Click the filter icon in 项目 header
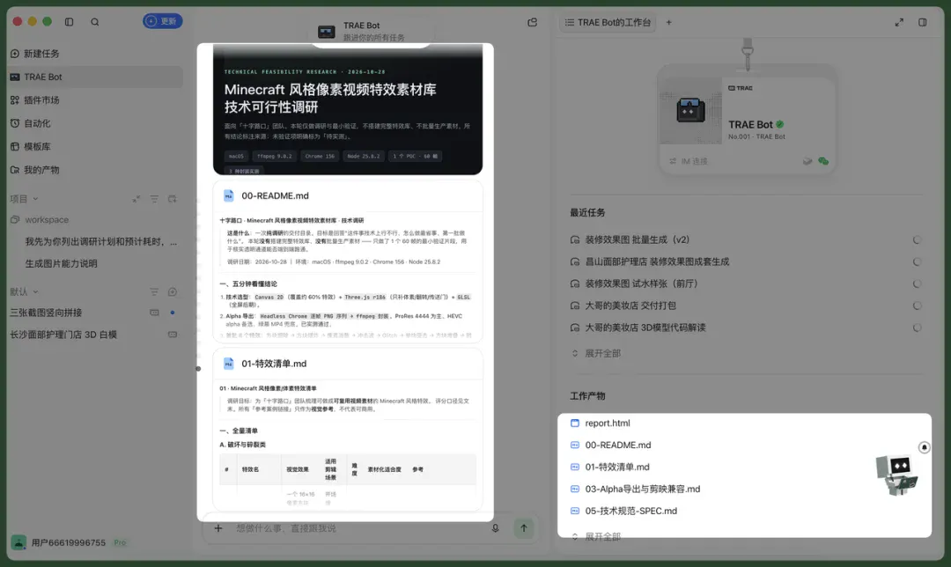951x567 pixels. pyautogui.click(x=154, y=199)
